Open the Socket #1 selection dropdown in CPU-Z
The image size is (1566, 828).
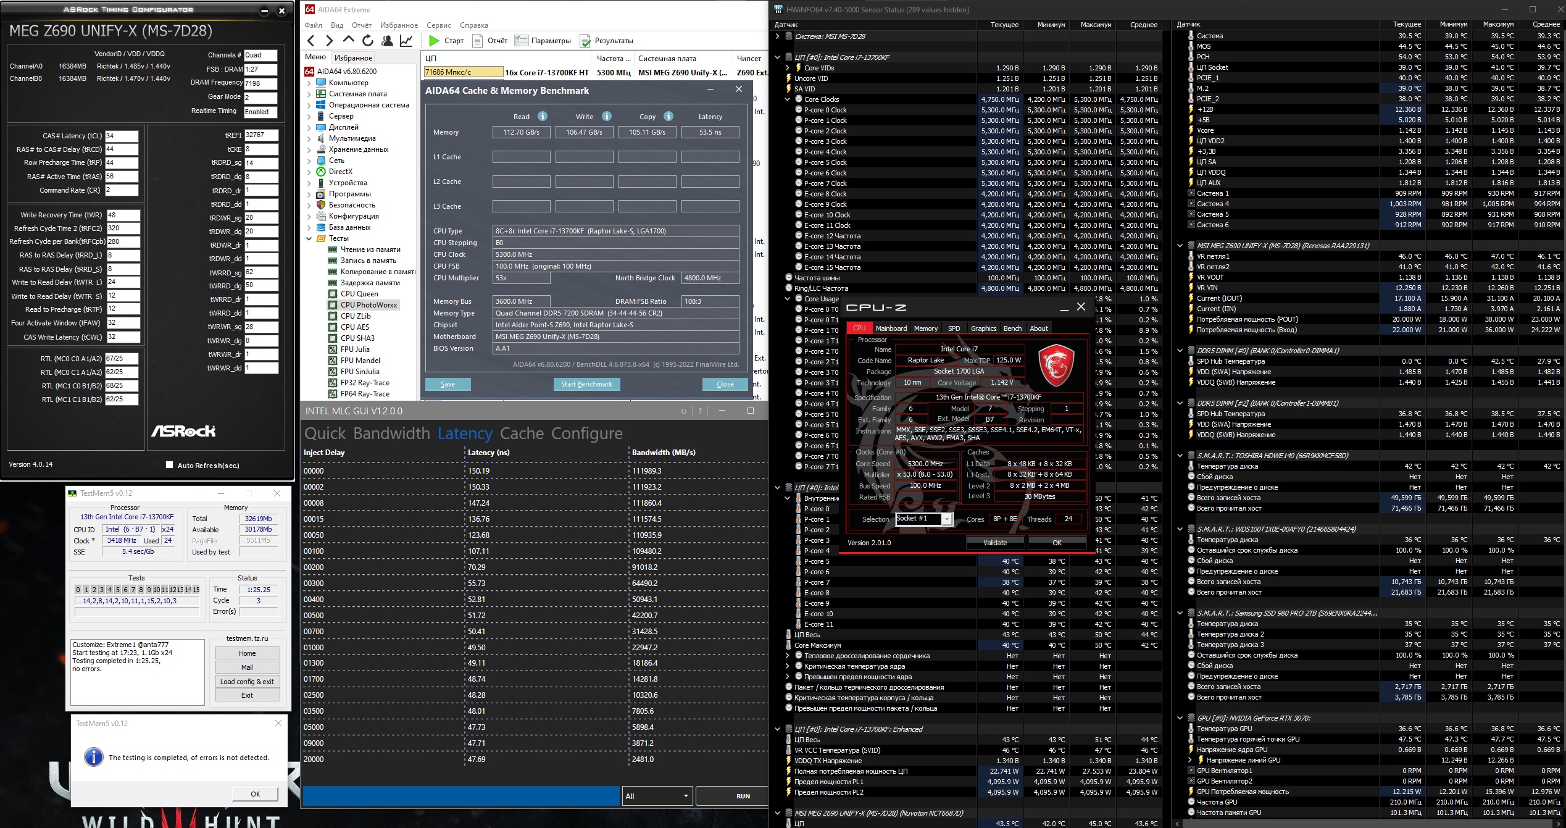point(947,519)
